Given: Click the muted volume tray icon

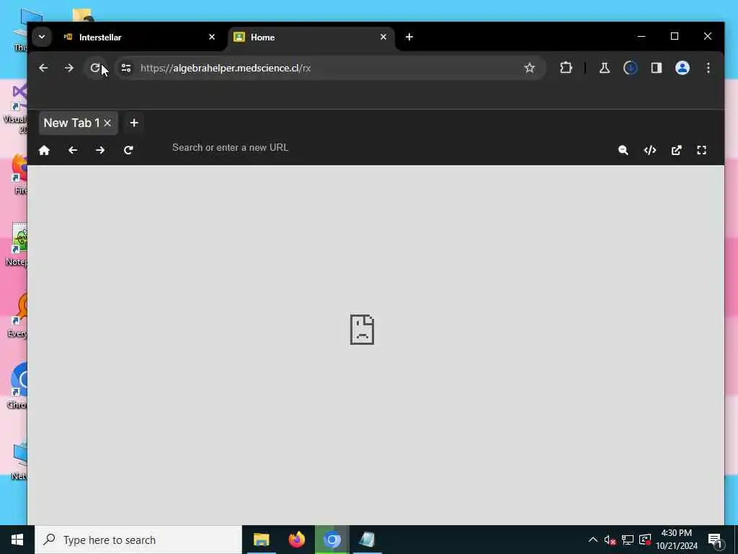Looking at the screenshot, I should point(610,540).
